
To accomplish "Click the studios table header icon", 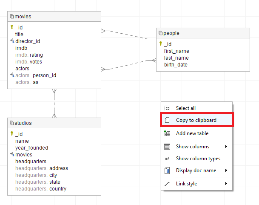I will point(12,123).
